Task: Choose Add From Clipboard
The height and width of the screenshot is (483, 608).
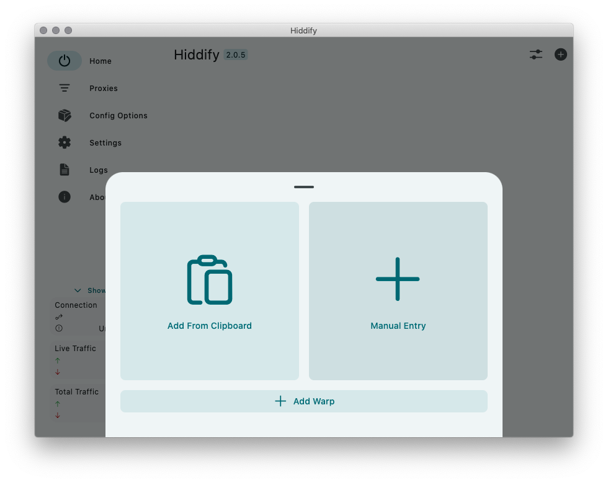Action: [x=210, y=290]
